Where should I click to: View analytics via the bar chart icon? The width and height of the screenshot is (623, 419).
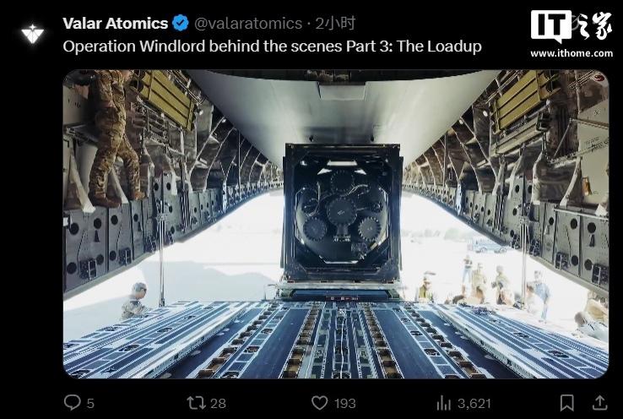click(x=443, y=403)
